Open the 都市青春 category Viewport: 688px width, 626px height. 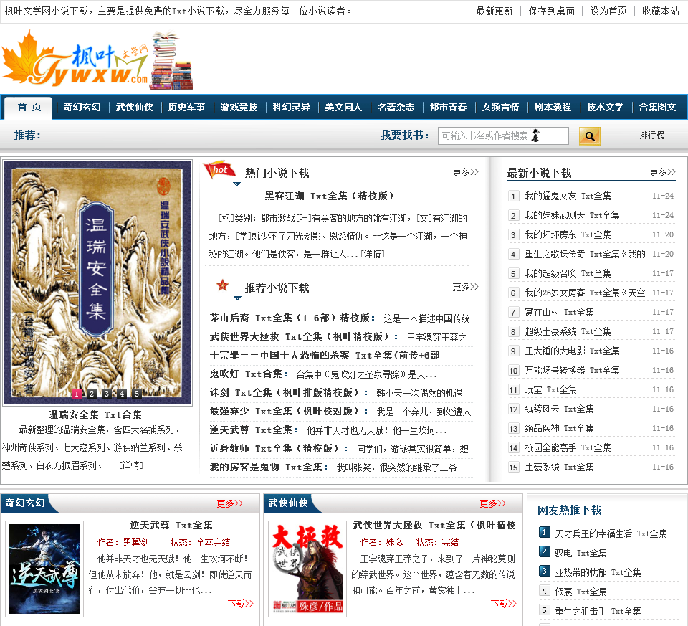point(448,107)
